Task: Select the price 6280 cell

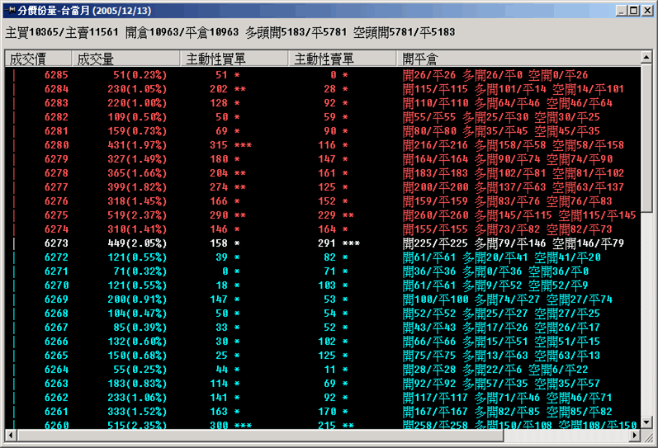Action: tap(56, 145)
